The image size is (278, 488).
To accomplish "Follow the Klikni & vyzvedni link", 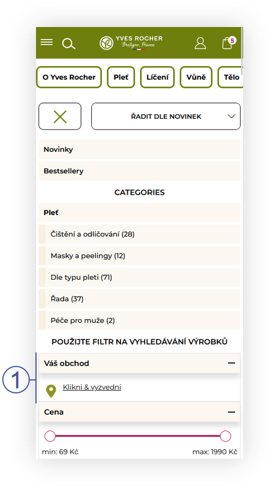I will click(x=92, y=387).
